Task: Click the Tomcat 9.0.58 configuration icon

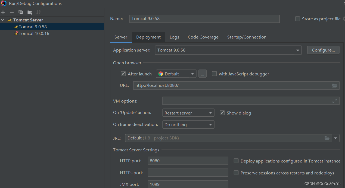Action: (16, 27)
